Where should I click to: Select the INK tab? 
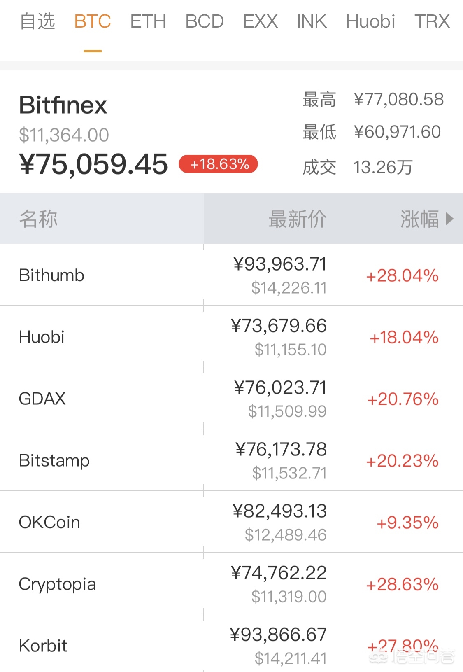[312, 21]
